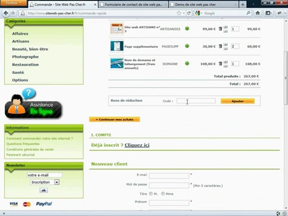This screenshot has width=288, height=216.
Task: Follow the Cliquez ici login link
Action: tap(137, 145)
